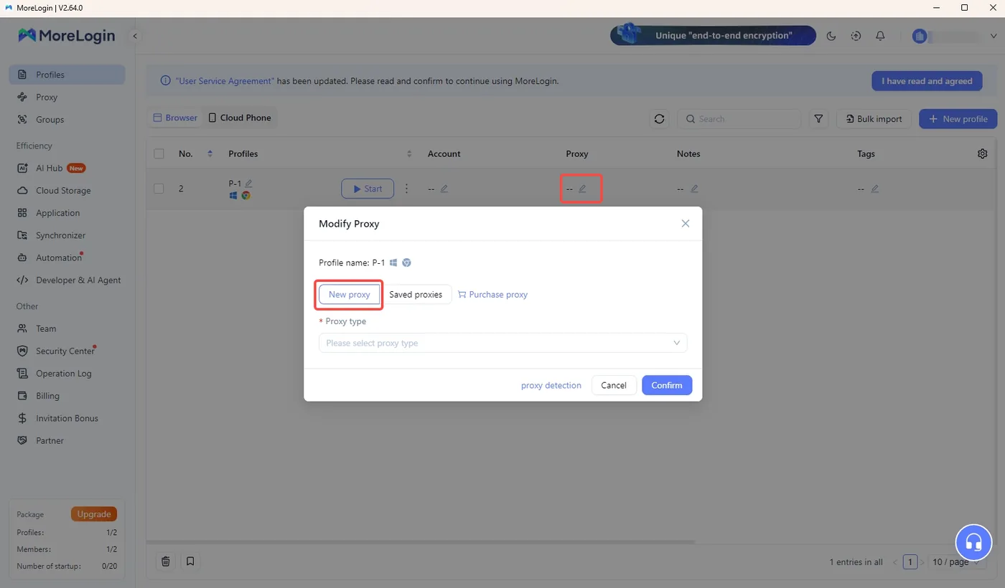Viewport: 1005px width, 588px height.
Task: Edit the Notes field pencil icon
Action: point(694,189)
